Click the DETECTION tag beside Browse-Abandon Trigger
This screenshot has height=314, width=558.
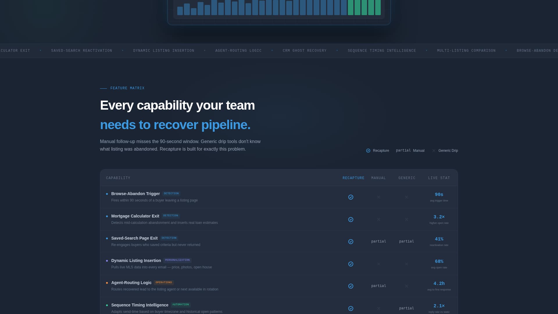[x=171, y=194]
